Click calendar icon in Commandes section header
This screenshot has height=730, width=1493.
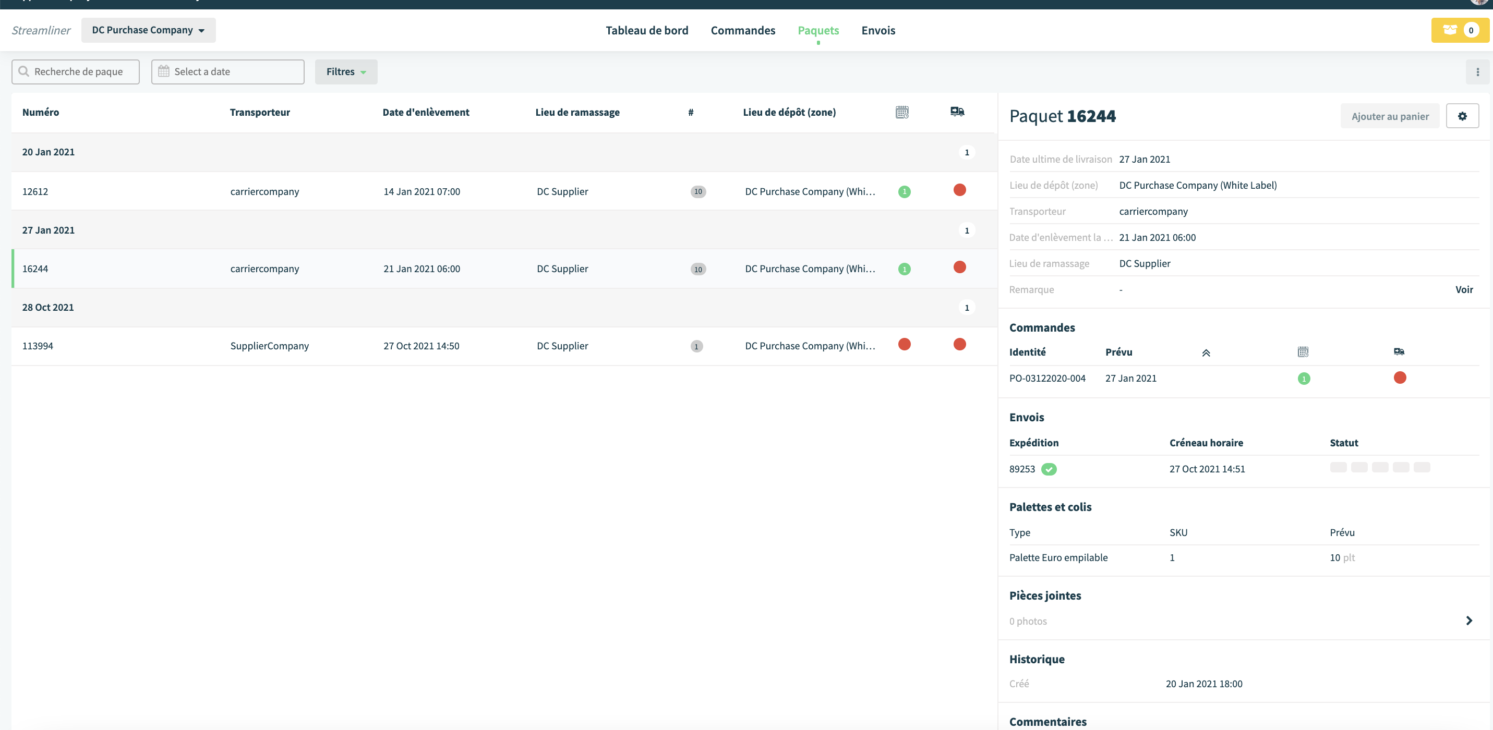click(x=1303, y=351)
